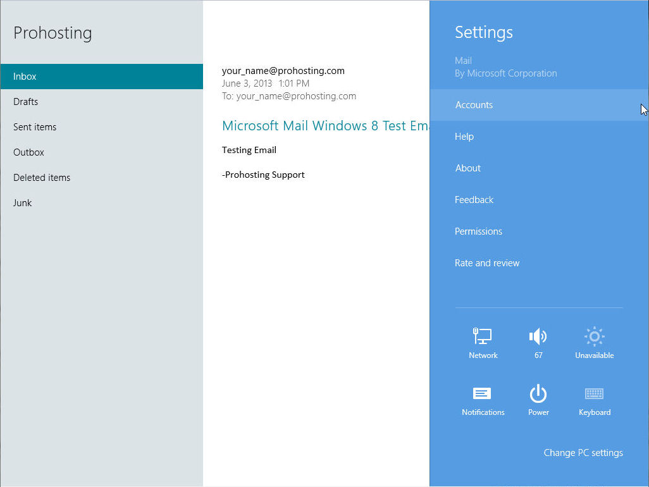Open the Network settings icon
Screen dimensions: 649x487
coord(483,343)
